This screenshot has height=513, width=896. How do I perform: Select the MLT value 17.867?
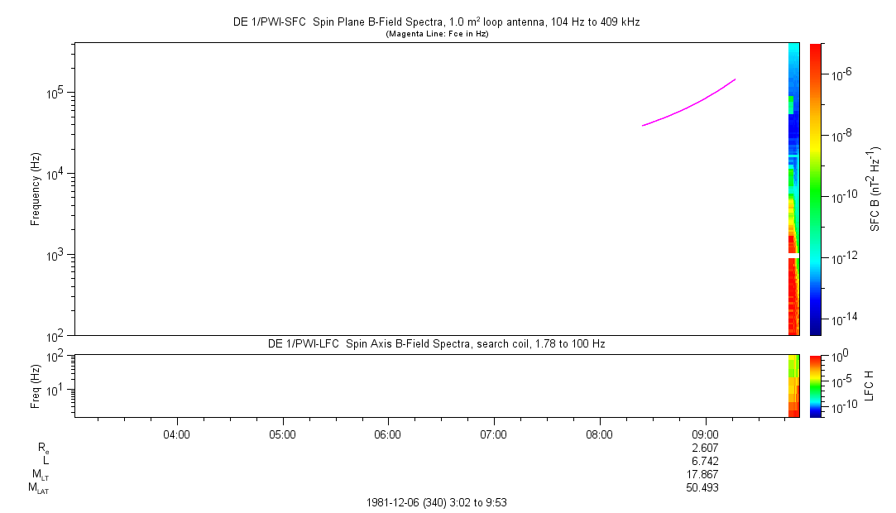(x=705, y=474)
